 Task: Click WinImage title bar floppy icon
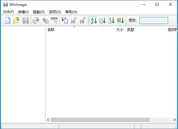(6, 5)
